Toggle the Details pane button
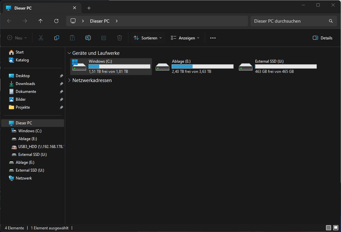This screenshot has height=232, width=341. pos(323,38)
